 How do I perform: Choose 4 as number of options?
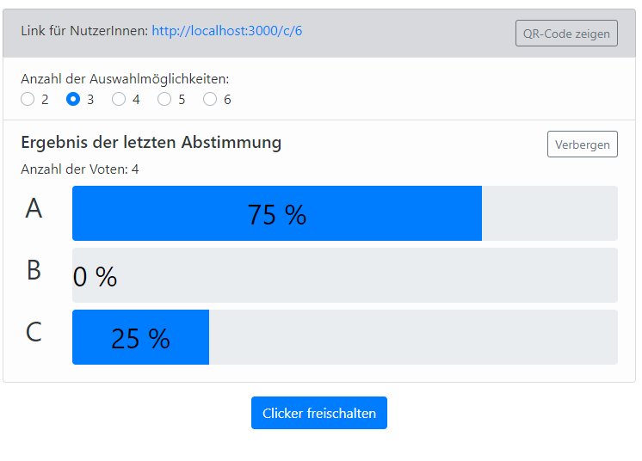click(120, 99)
